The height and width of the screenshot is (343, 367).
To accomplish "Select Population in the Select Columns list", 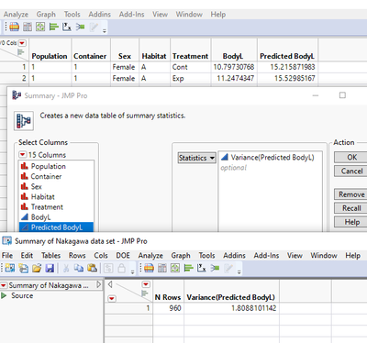I will [x=57, y=166].
